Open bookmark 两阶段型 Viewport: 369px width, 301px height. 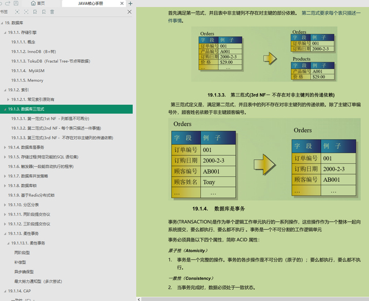click(22, 253)
